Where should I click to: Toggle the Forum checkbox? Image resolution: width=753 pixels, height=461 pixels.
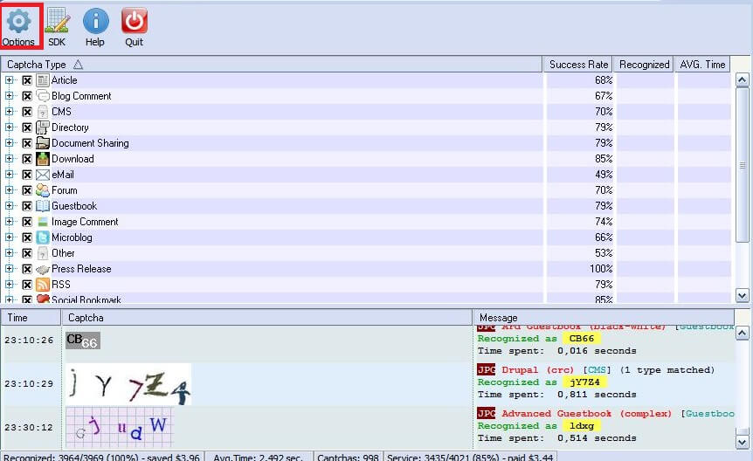coord(27,190)
